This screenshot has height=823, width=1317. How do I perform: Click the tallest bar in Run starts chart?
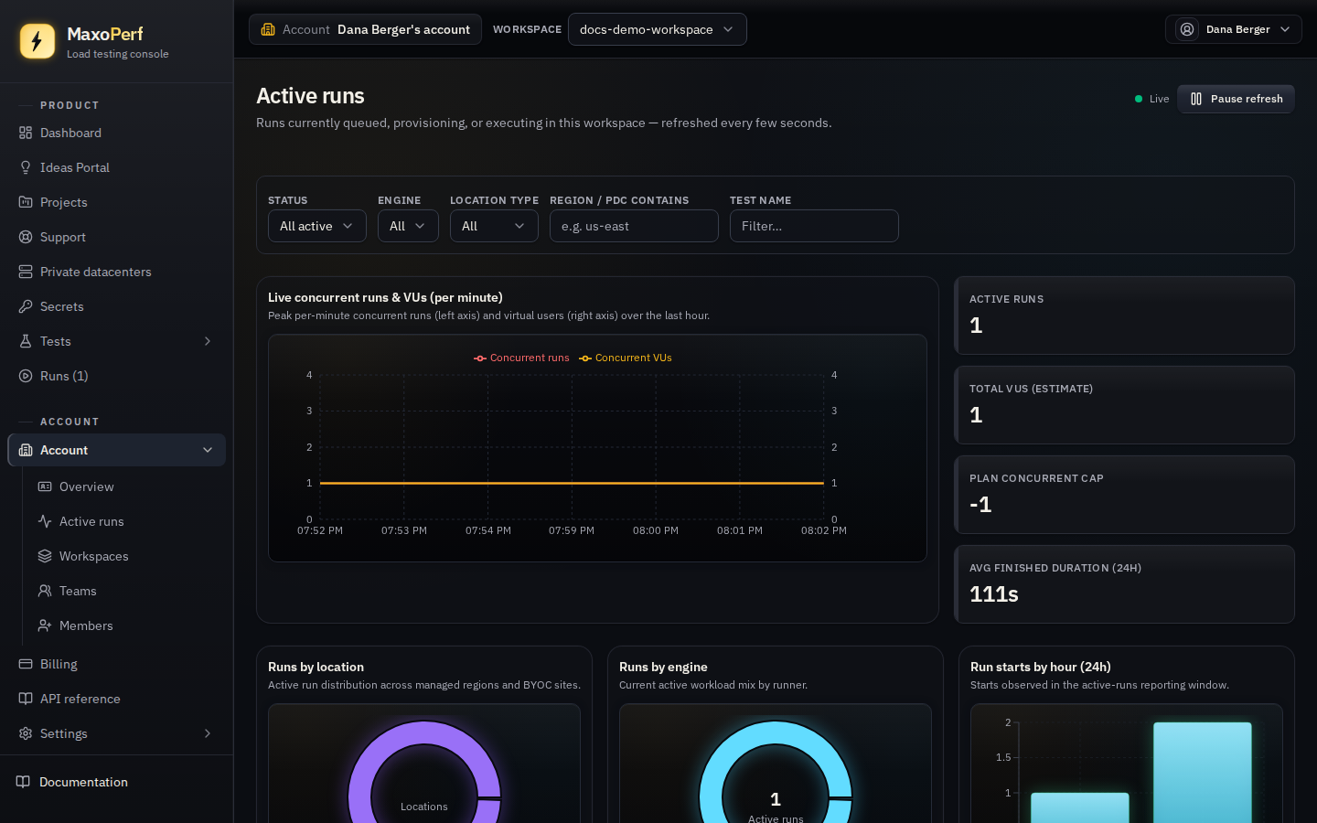point(1202,773)
